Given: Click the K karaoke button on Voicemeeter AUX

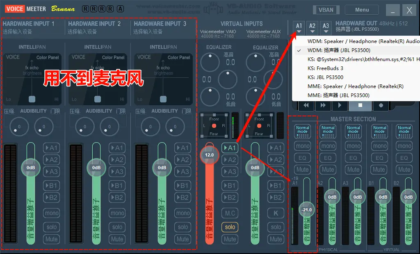Looking at the screenshot, I should 276,213.
